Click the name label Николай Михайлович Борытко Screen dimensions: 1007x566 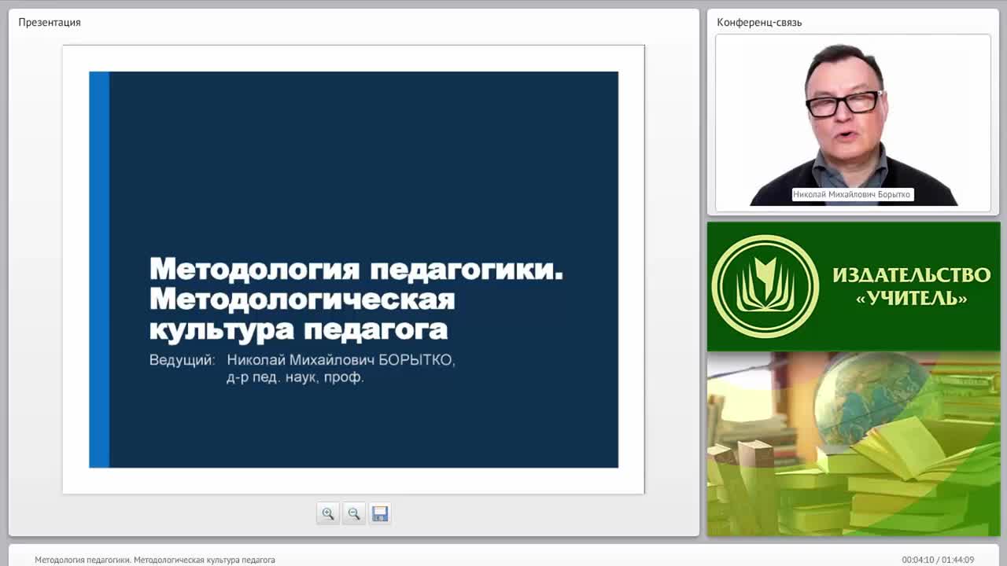pyautogui.click(x=852, y=194)
